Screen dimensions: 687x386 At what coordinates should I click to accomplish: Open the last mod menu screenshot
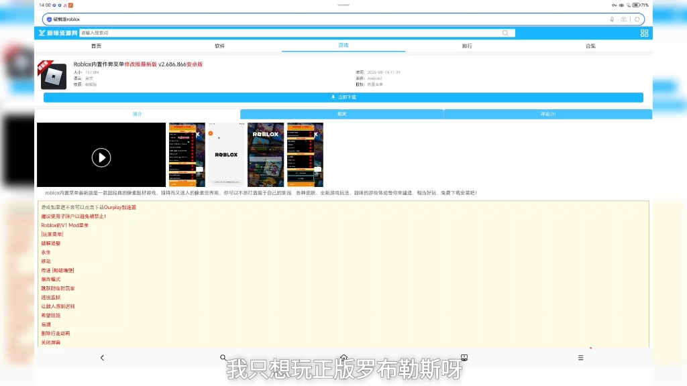point(305,155)
